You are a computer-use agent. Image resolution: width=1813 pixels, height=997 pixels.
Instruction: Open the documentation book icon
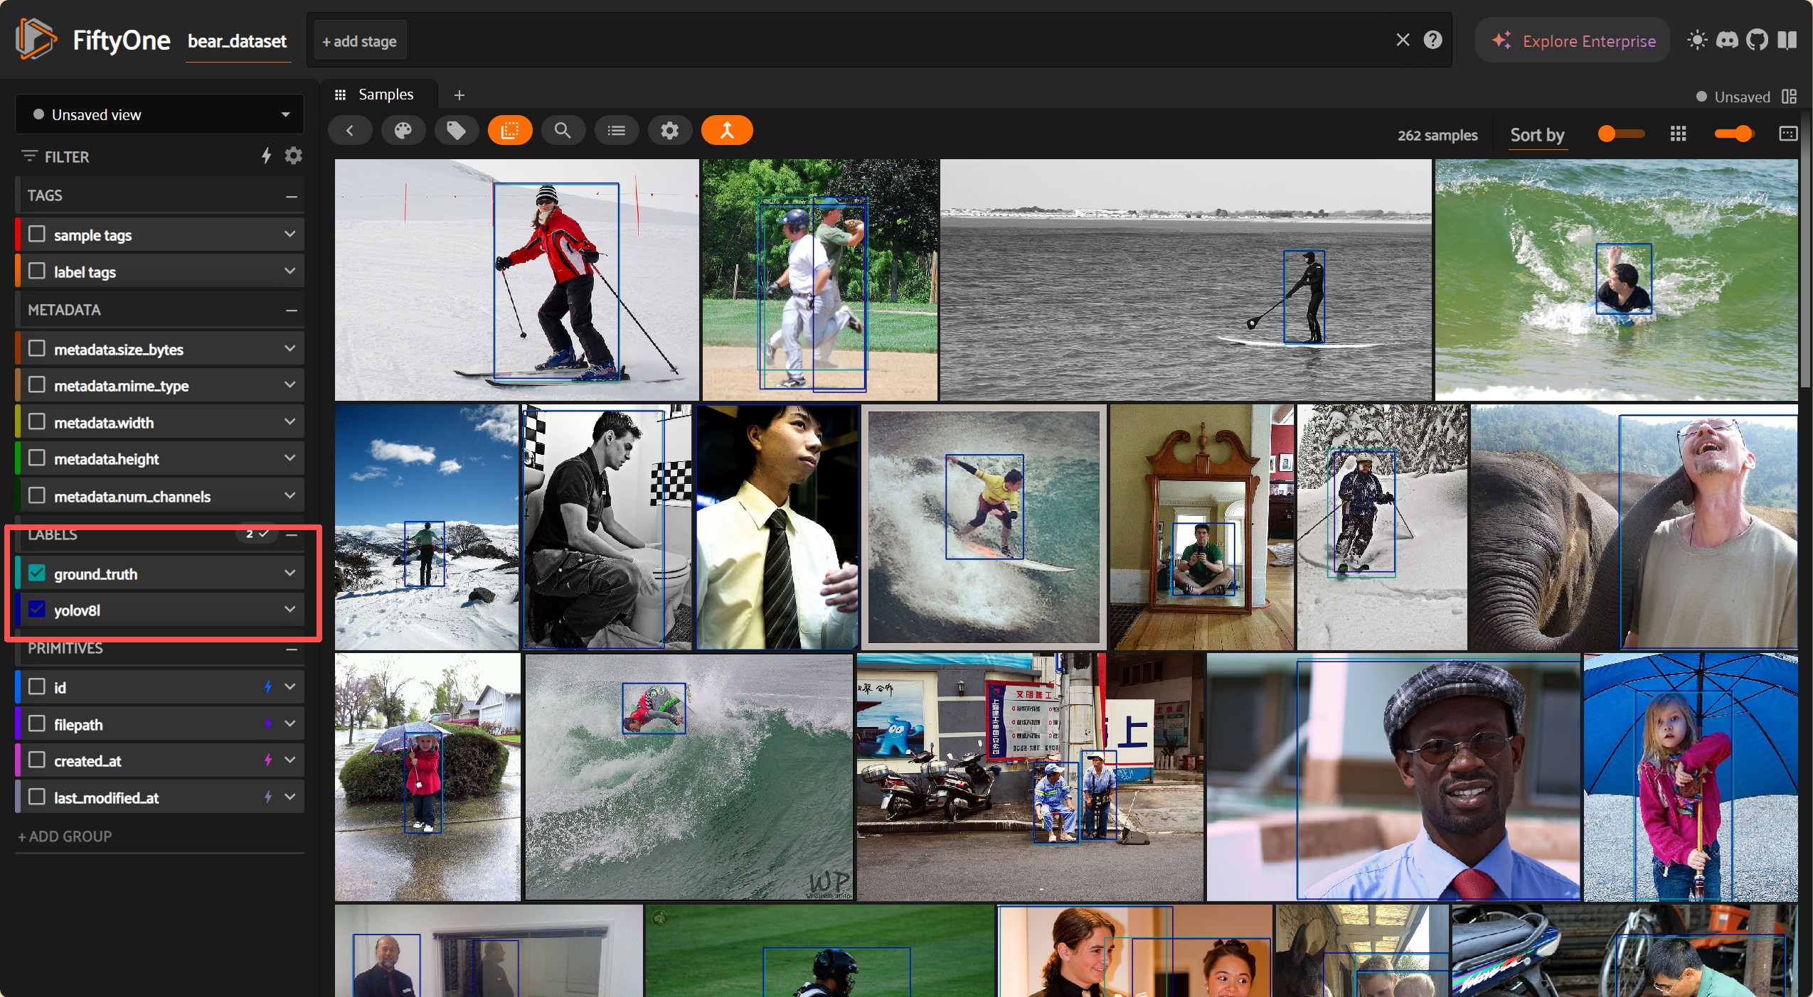point(1787,40)
